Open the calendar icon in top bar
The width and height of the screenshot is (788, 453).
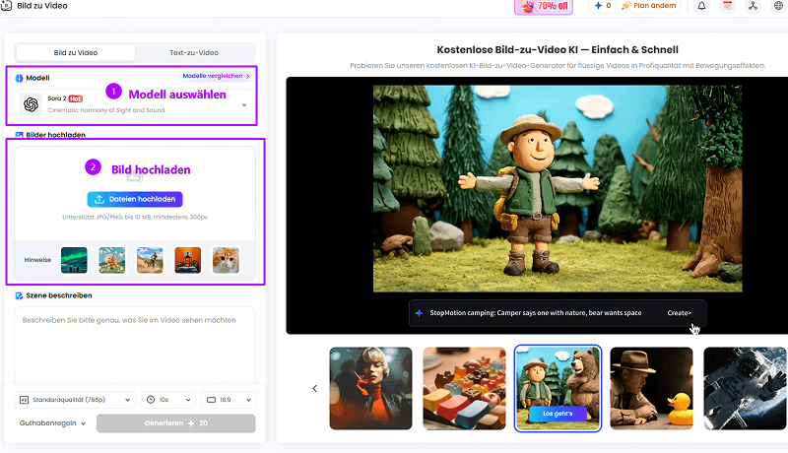click(x=727, y=6)
